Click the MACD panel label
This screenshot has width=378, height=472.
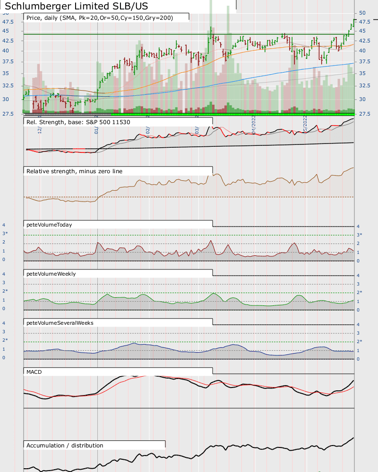pyautogui.click(x=34, y=372)
